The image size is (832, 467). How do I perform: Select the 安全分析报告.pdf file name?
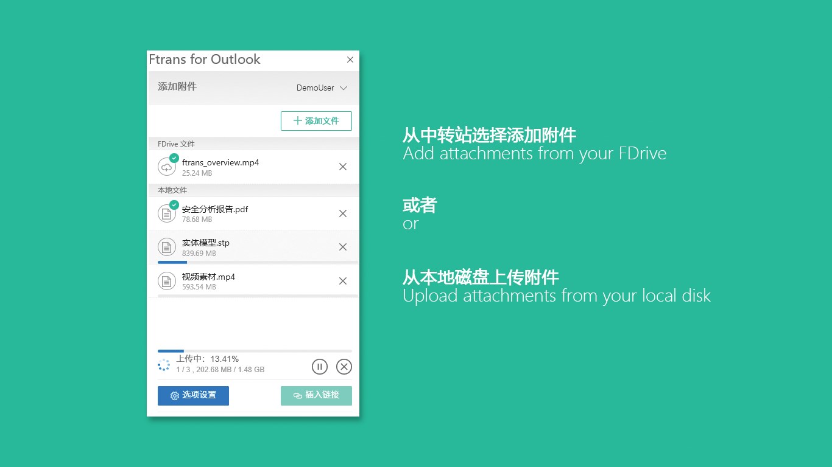coord(215,209)
